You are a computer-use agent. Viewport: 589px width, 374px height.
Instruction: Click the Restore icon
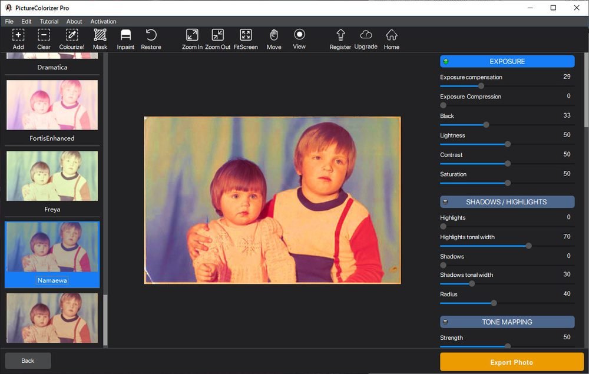click(151, 35)
